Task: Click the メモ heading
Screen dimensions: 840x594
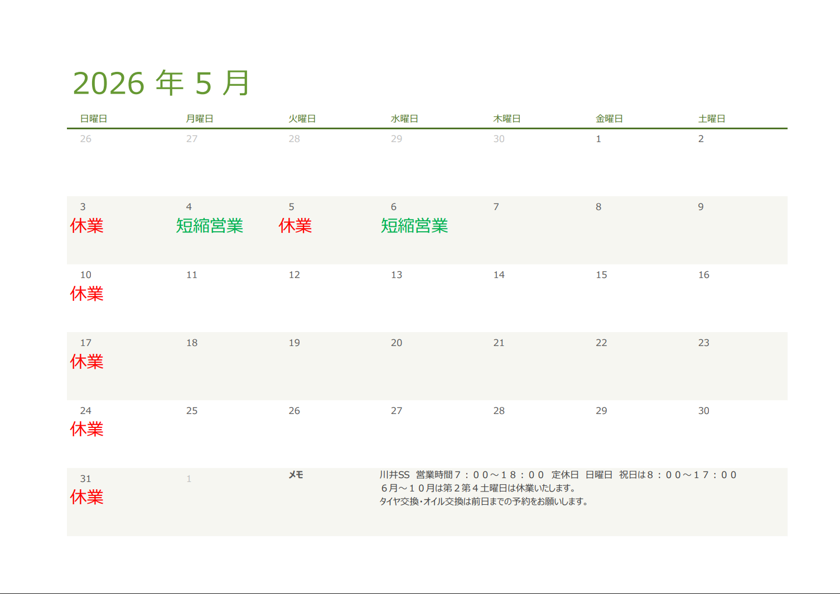Action: coord(296,475)
